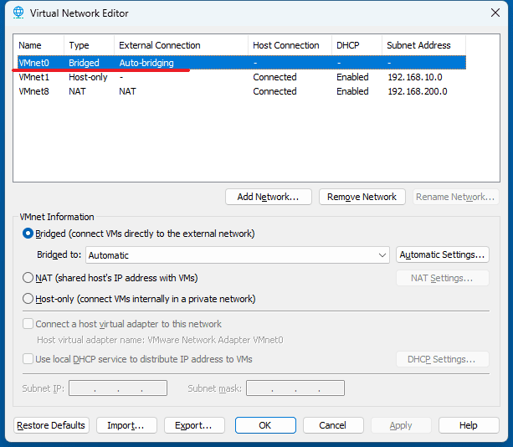The image size is (513, 447).
Task: Click the Remove Network button
Action: (x=362, y=197)
